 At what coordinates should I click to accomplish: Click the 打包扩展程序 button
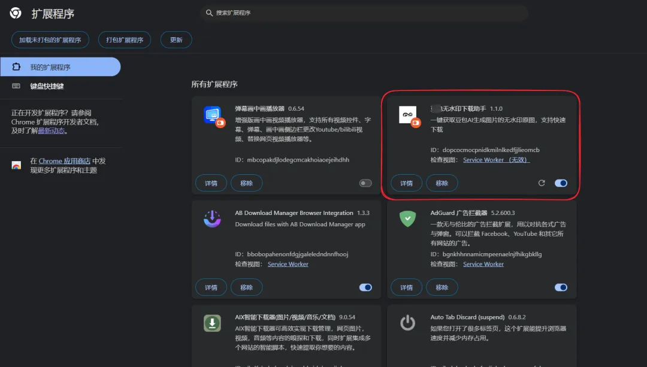coord(125,40)
